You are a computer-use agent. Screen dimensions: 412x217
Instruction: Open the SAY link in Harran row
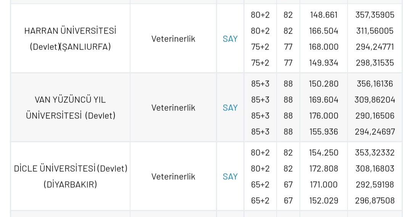(230, 39)
